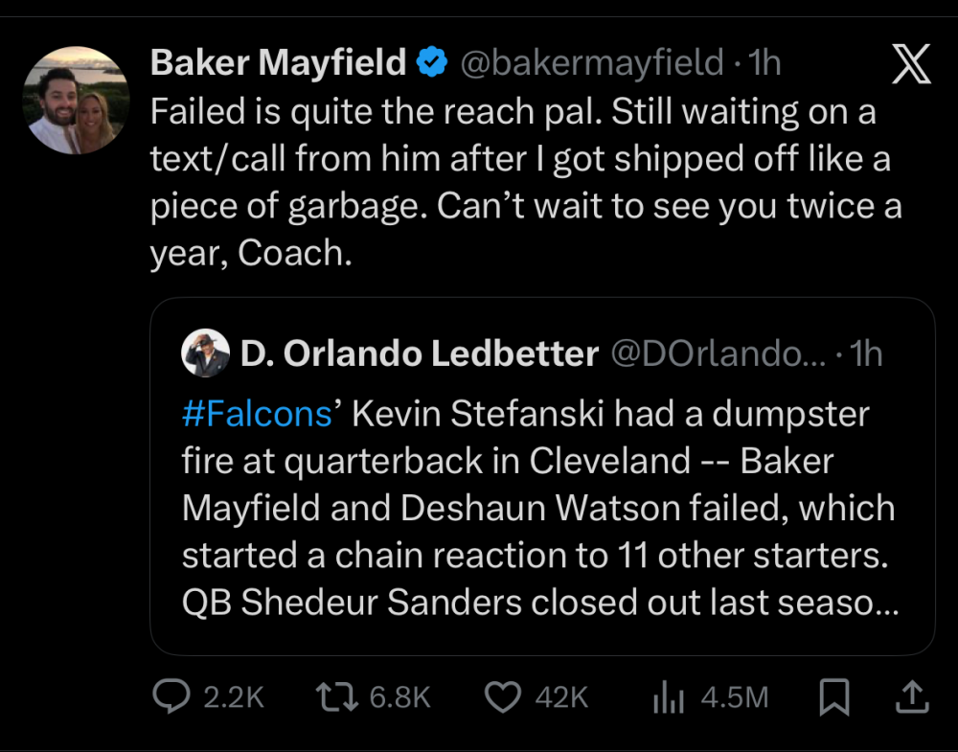Open the #Falcons hashtag link

(256, 415)
